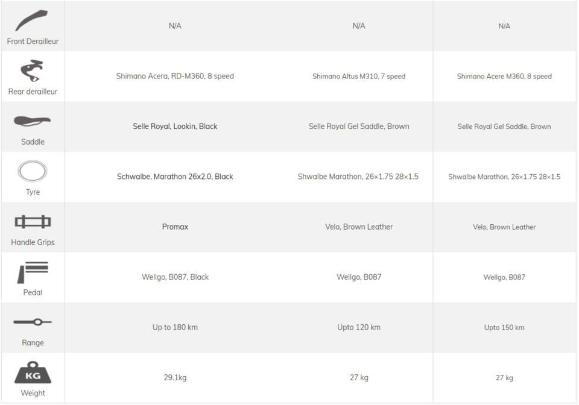Click the Range icon

click(x=33, y=322)
